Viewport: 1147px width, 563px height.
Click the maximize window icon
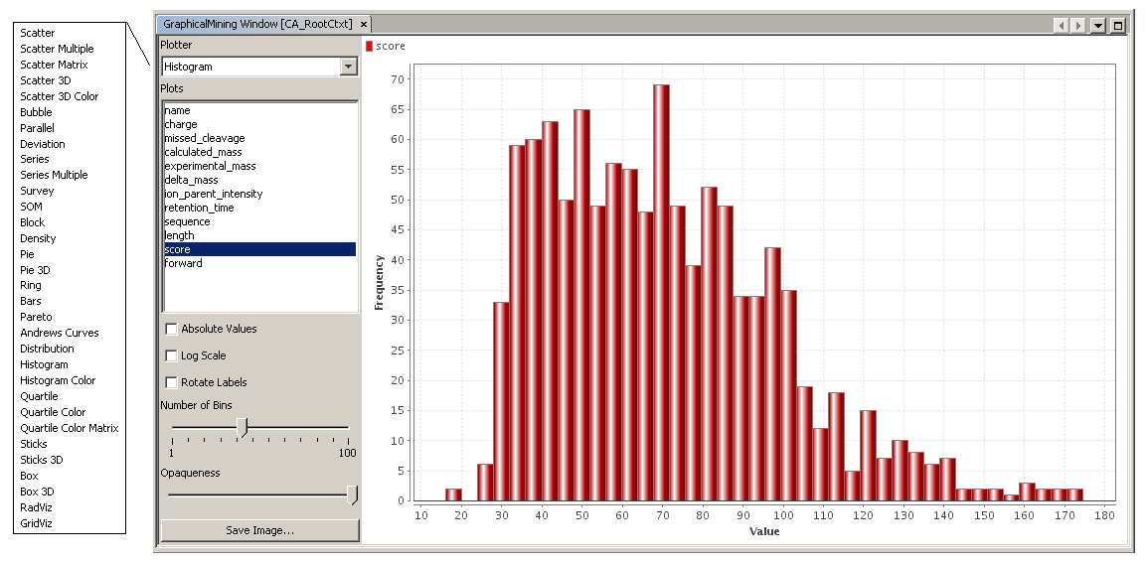[1118, 25]
